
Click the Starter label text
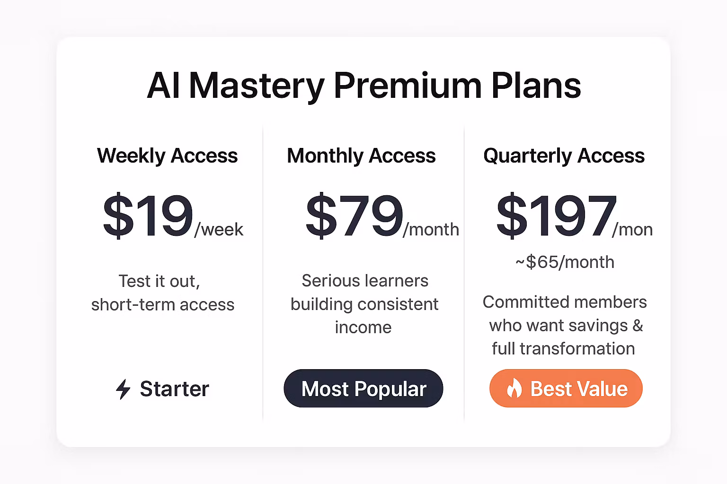click(x=174, y=389)
